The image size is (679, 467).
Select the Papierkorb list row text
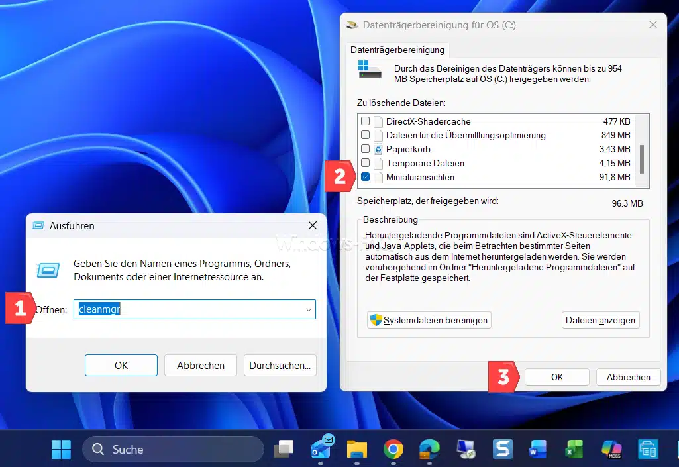click(x=408, y=150)
